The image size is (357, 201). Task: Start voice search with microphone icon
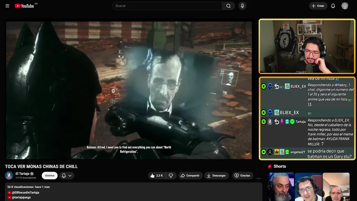pyautogui.click(x=242, y=6)
